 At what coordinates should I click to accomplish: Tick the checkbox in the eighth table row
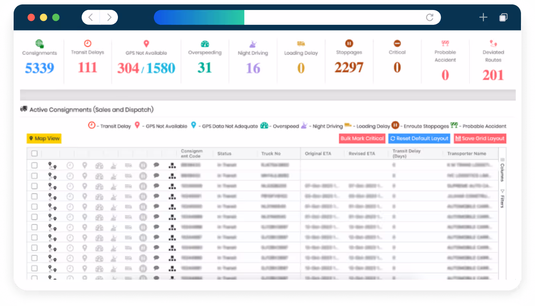[x=34, y=237]
